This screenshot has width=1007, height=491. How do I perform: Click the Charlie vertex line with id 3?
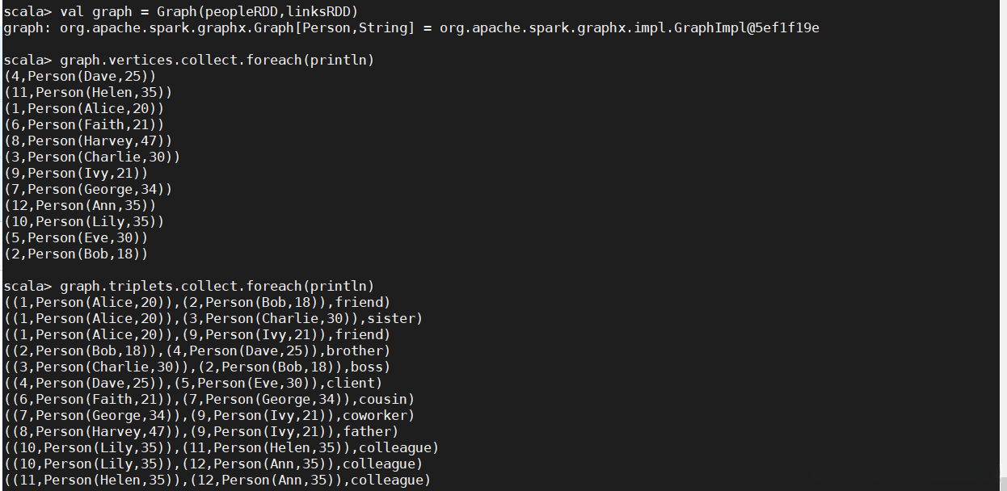(92, 157)
